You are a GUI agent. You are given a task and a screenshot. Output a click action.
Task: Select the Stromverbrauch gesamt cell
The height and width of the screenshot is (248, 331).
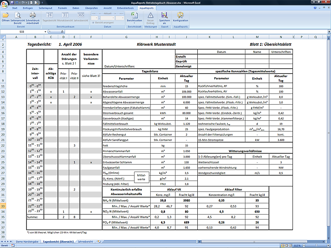(x=126, y=113)
